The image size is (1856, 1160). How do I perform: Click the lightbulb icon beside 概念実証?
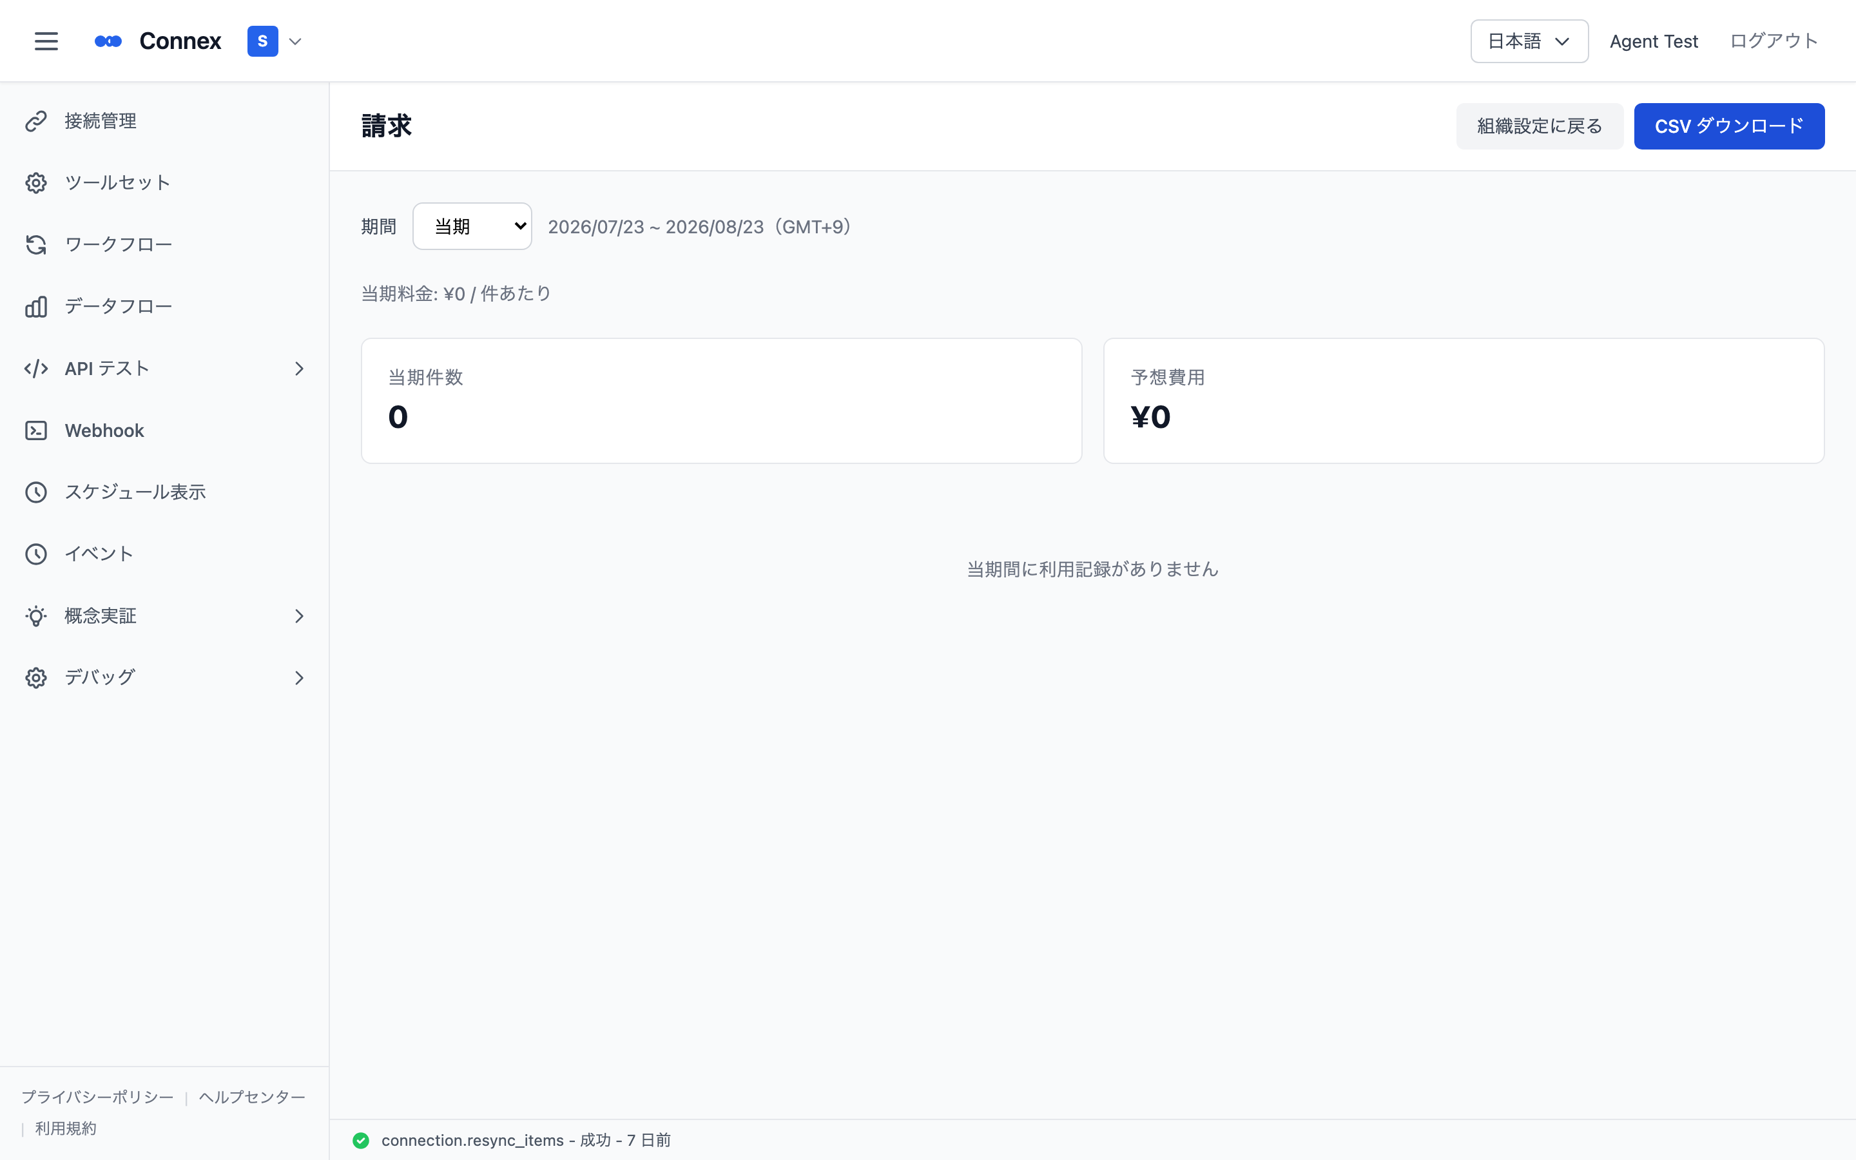(36, 616)
